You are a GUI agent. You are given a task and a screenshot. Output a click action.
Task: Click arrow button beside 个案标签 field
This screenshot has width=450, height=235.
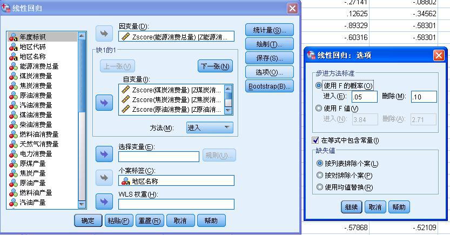click(x=104, y=178)
